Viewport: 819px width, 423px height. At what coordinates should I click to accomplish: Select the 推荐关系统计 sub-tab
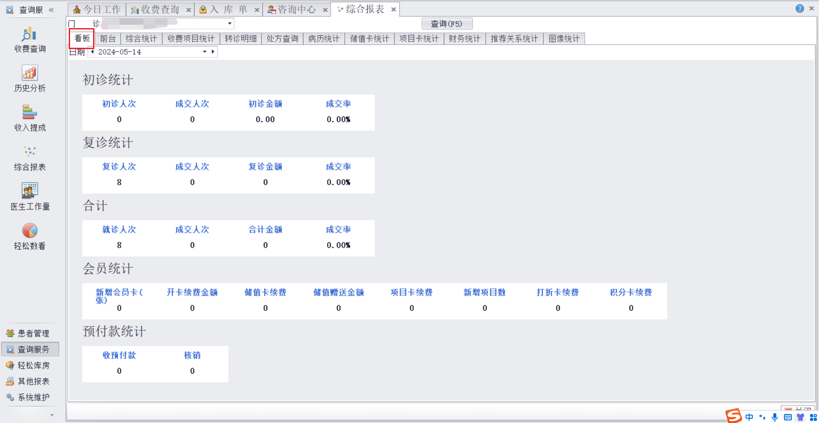(514, 39)
